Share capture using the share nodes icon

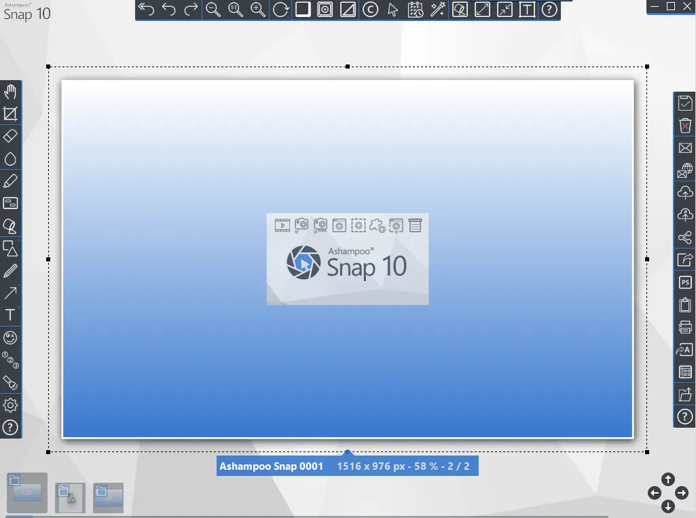click(x=685, y=238)
